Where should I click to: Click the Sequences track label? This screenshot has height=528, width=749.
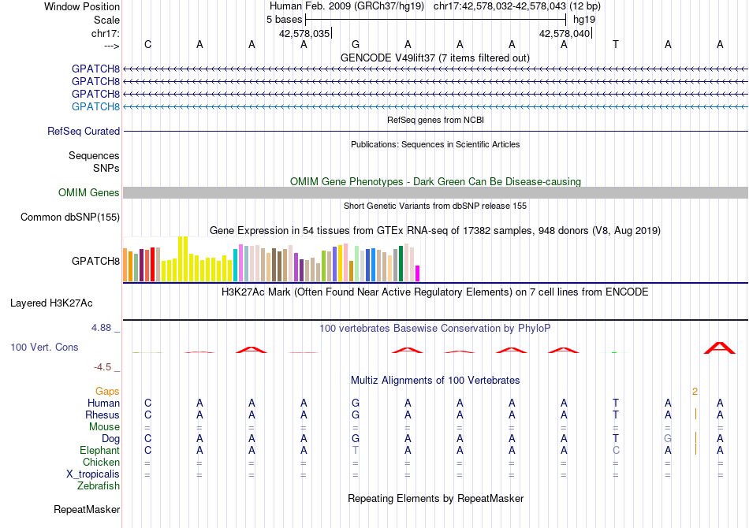coord(94,155)
